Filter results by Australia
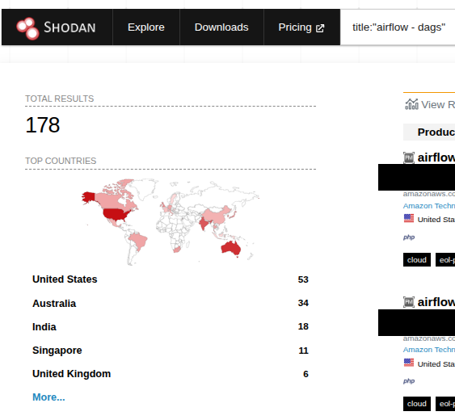This screenshot has height=420, width=455. pos(54,304)
